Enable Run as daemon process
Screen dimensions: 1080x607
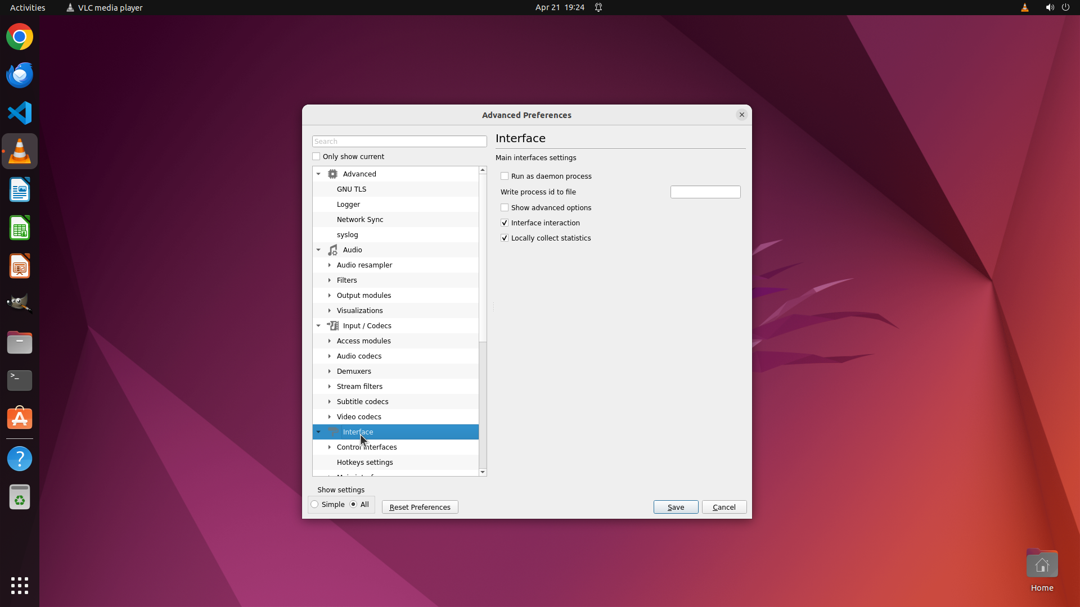(505, 176)
